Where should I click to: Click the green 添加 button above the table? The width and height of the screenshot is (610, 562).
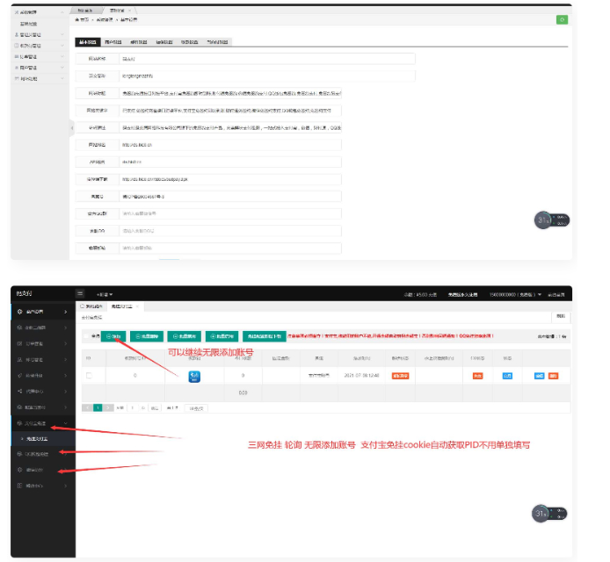coord(112,335)
